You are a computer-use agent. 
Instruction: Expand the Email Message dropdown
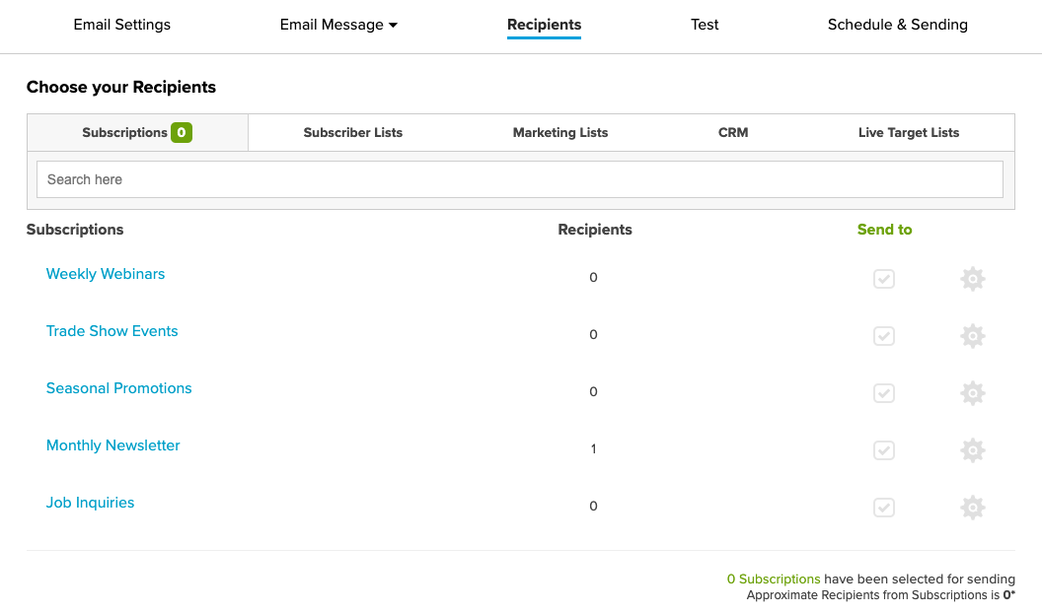click(x=338, y=25)
